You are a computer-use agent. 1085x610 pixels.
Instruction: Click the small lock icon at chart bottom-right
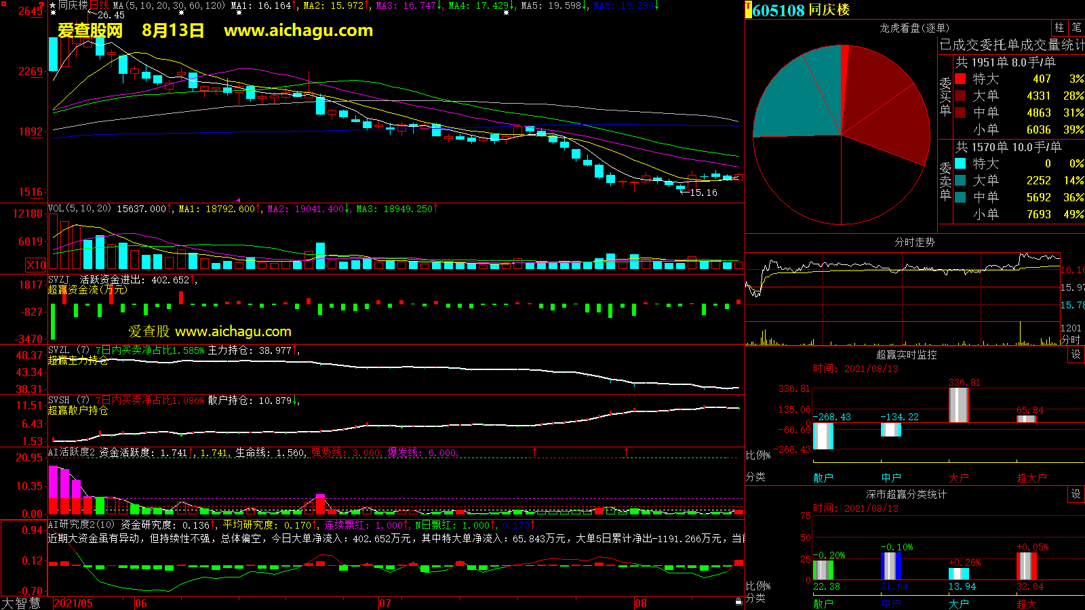tap(738, 602)
